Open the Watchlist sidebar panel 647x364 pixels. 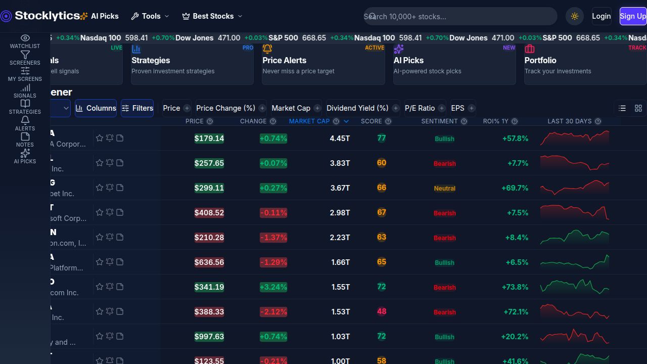pos(25,41)
